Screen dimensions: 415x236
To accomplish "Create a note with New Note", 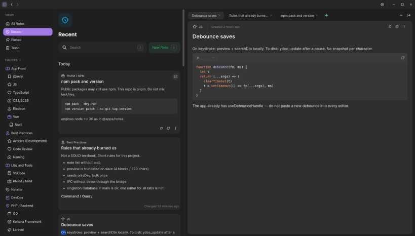I will [164, 48].
